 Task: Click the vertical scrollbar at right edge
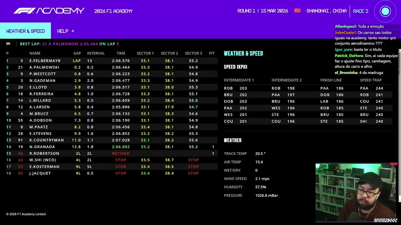coord(399,125)
